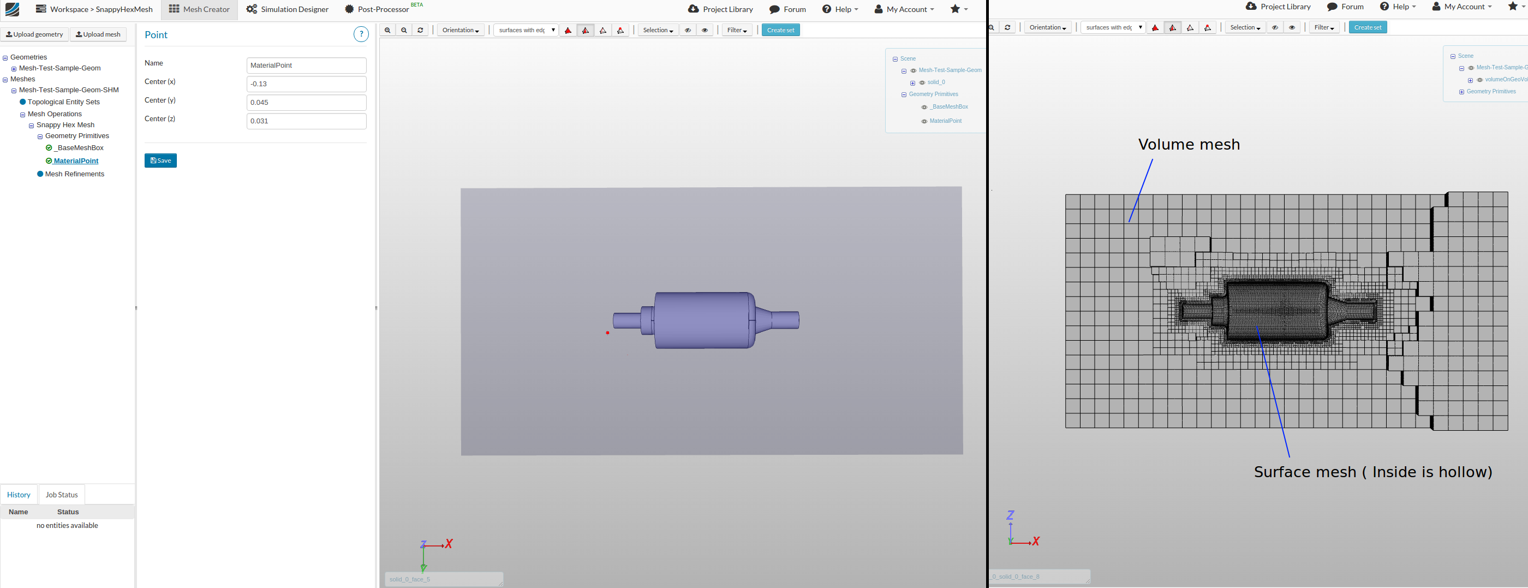Toggle visibility of solid_0 in Scene tree
Screen dimensions: 1528x588
922,83
